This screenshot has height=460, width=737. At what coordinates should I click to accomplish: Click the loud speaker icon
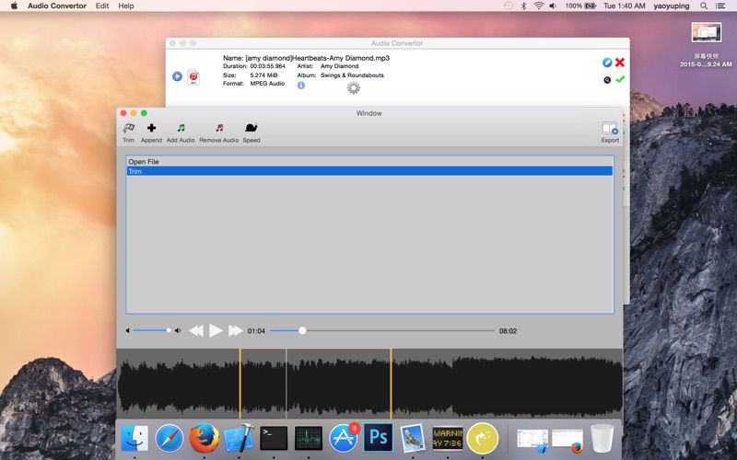click(x=178, y=330)
